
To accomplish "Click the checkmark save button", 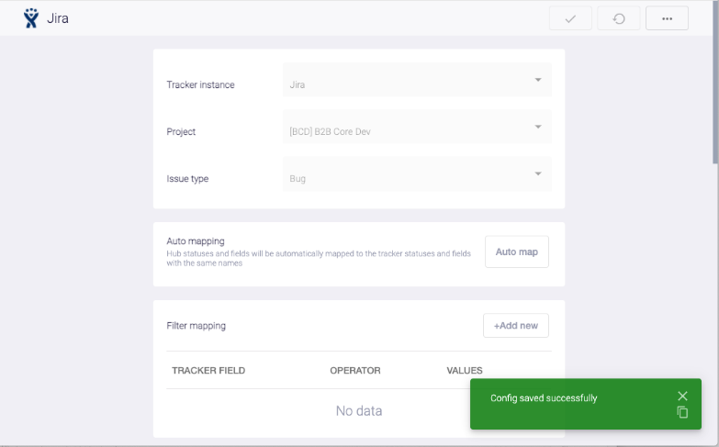I will click(570, 18).
